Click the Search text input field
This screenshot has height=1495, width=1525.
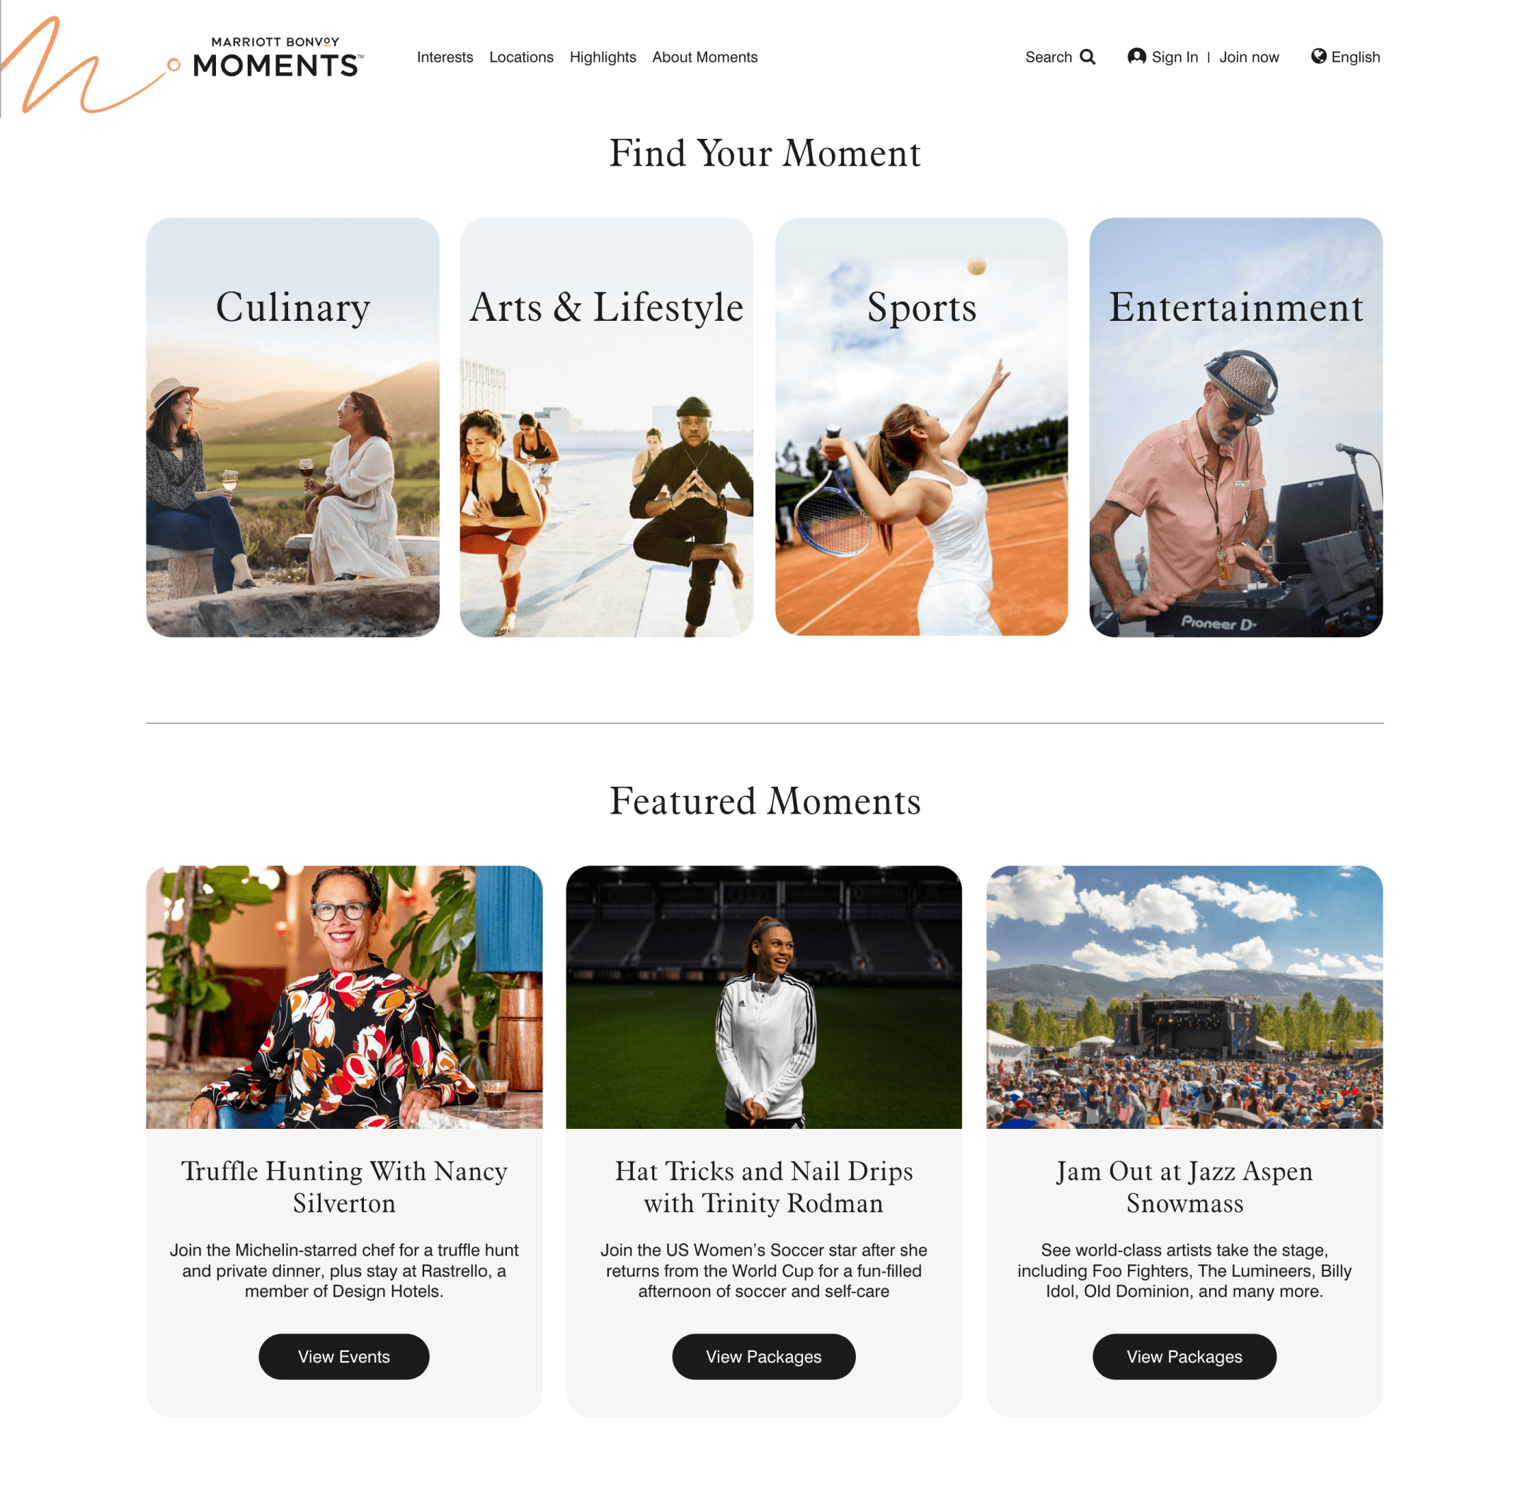1049,56
